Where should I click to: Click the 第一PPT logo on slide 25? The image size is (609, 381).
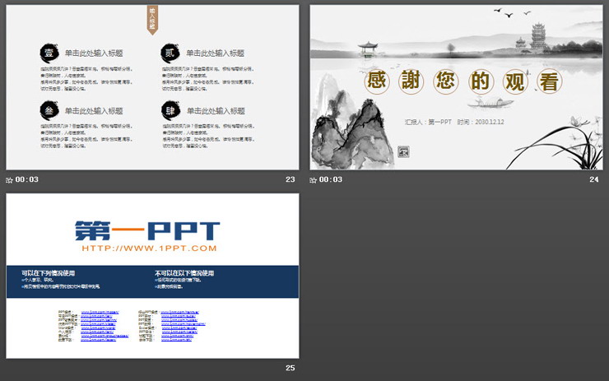coord(147,230)
